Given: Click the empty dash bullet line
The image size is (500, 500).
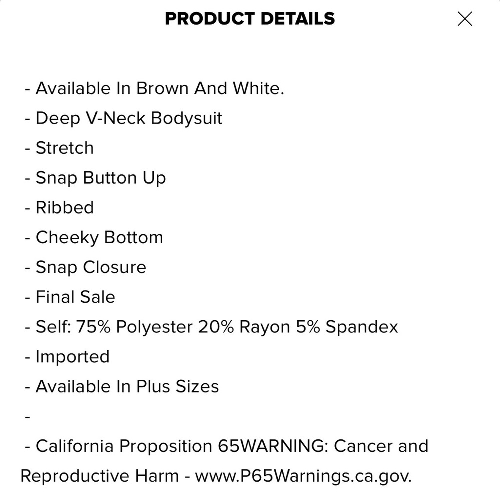Looking at the screenshot, I should click(27, 417).
